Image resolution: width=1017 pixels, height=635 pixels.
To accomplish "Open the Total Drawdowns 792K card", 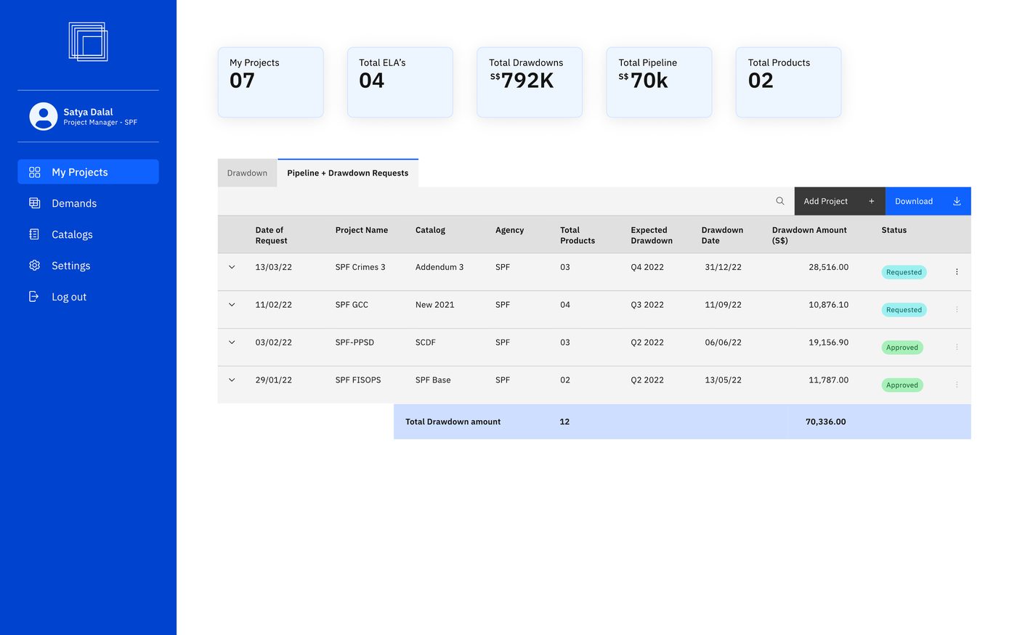I will point(530,82).
